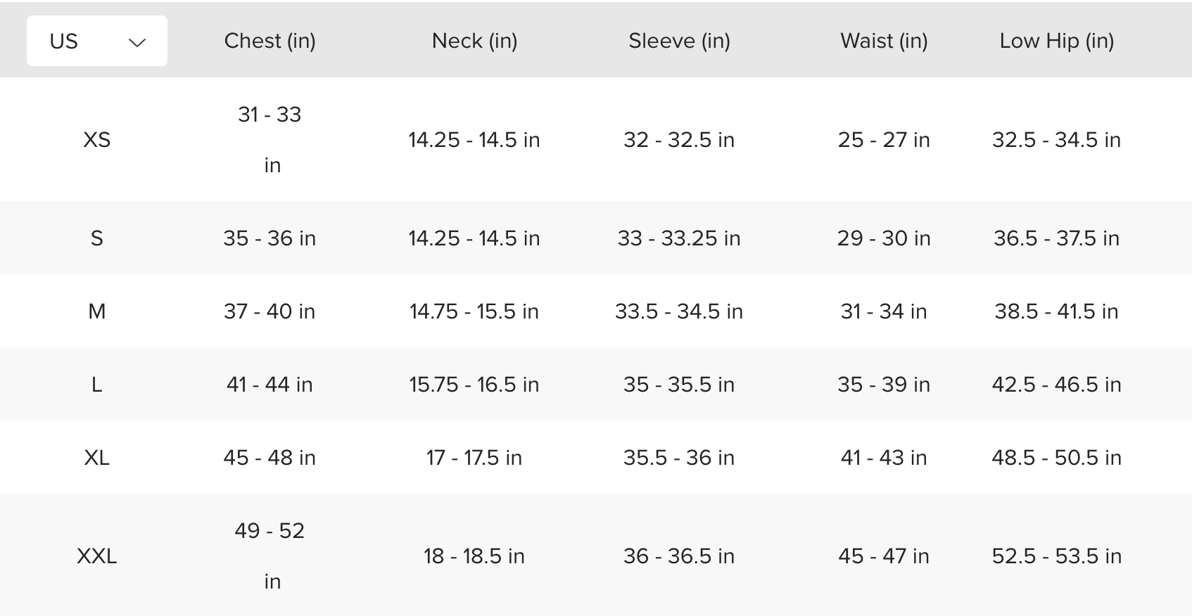Screen dimensions: 1192x616
Task: Select the S size row label
Action: coord(97,238)
